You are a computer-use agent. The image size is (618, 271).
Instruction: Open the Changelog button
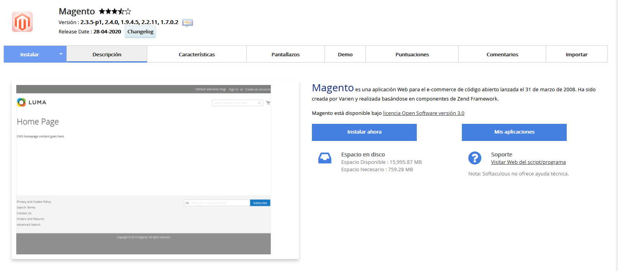tap(140, 32)
